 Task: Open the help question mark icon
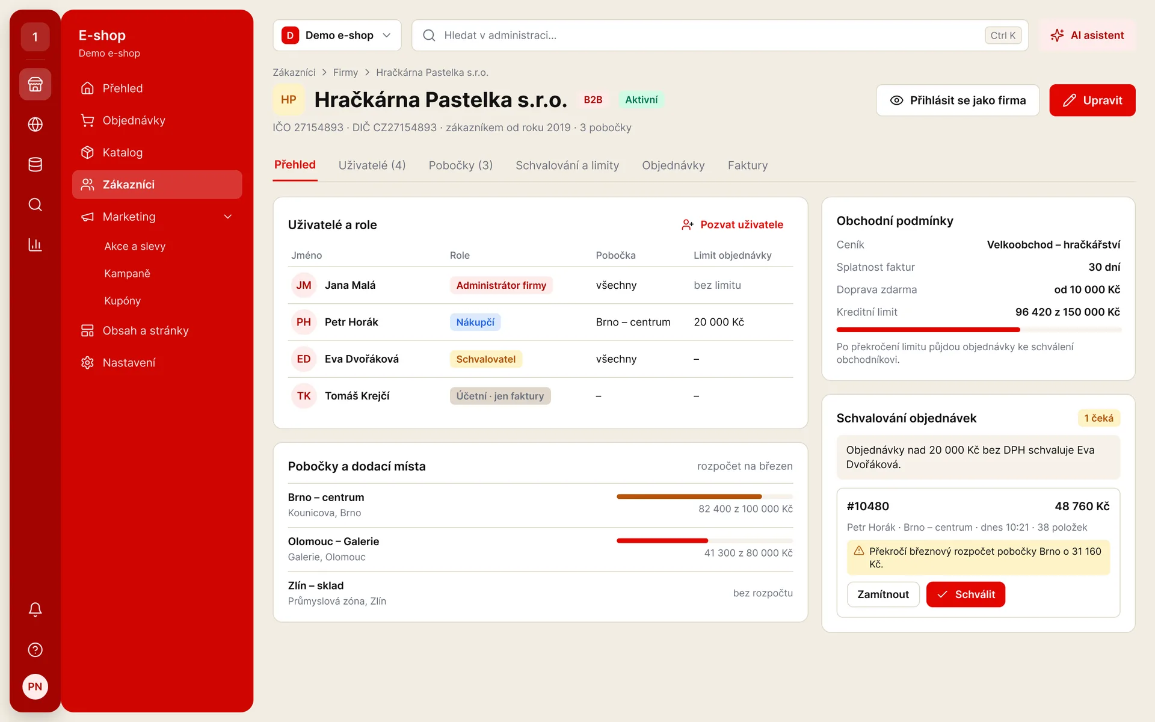[x=35, y=650]
